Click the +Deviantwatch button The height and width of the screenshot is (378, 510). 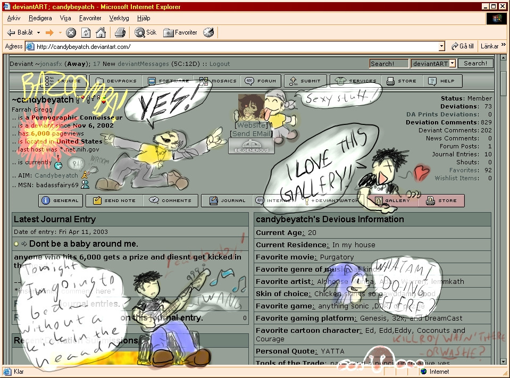tap(331, 200)
